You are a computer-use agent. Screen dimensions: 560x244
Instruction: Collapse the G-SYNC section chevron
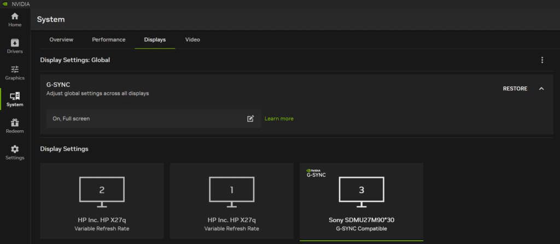(541, 89)
